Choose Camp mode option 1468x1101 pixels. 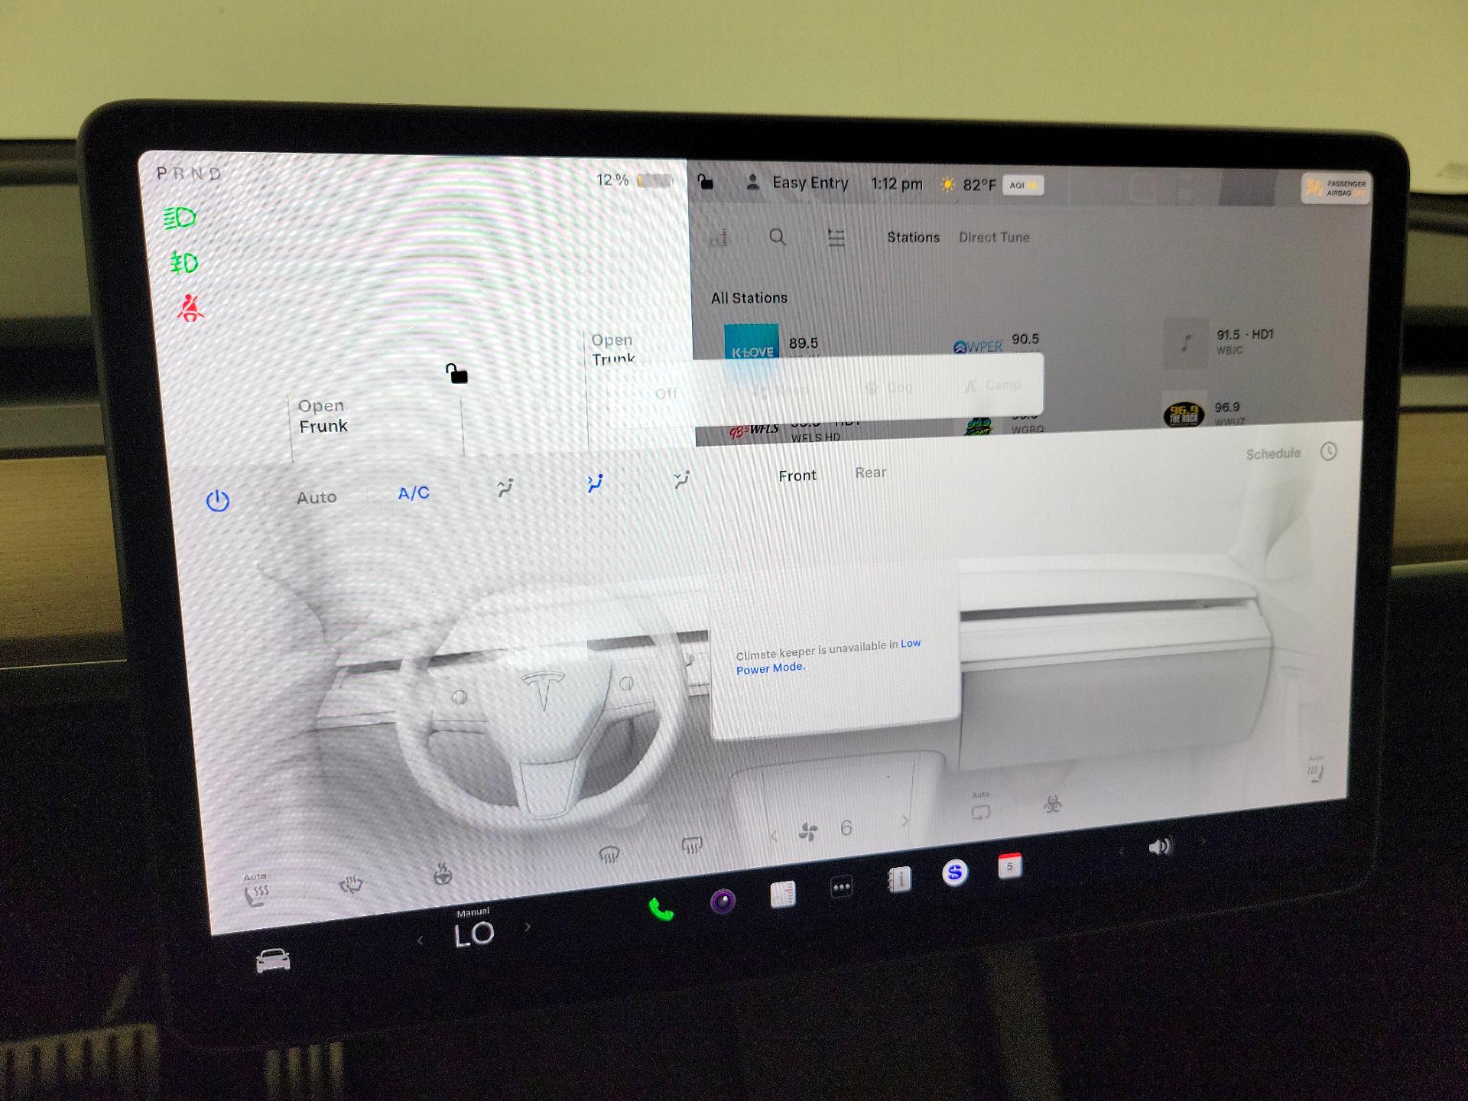click(x=992, y=385)
